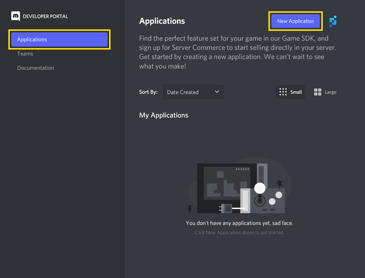Click the Sort By dropdown chevron arrow

click(x=217, y=92)
